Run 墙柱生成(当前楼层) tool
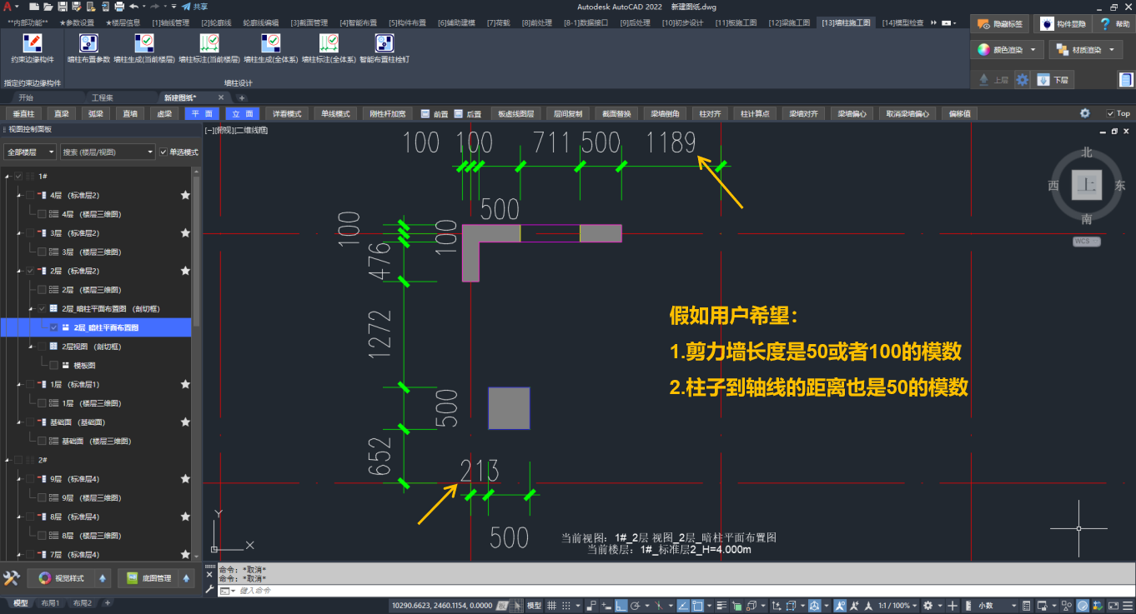Viewport: 1136px width, 614px height. coord(144,43)
